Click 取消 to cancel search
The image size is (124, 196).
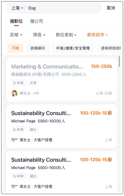[x=111, y=8]
